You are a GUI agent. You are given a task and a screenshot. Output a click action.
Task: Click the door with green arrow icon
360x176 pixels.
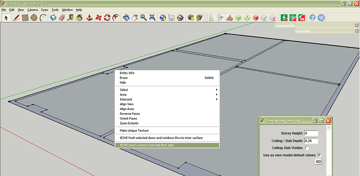pos(221,18)
